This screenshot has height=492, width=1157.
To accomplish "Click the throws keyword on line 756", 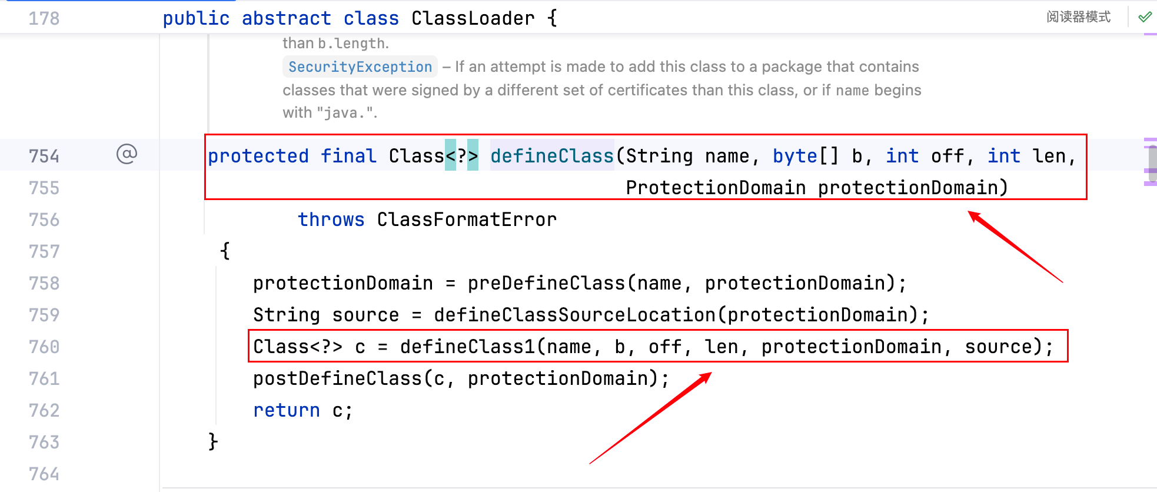I will click(331, 220).
